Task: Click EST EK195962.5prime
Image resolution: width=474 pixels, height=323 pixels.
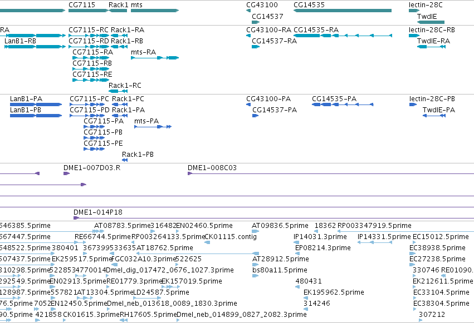Action: click(x=334, y=292)
